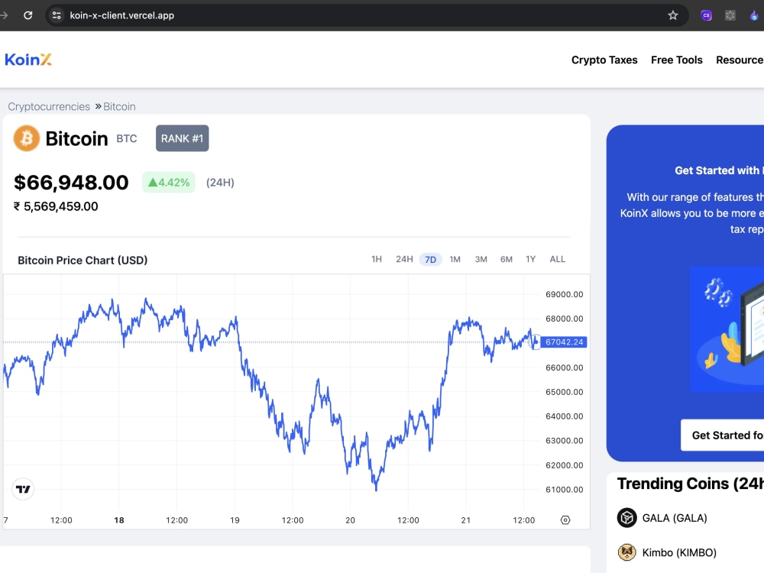The image size is (764, 573).
Task: Click the 67042.24 price marker label
Action: point(565,342)
